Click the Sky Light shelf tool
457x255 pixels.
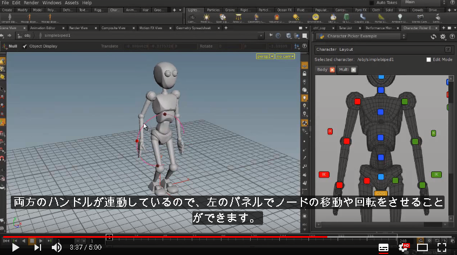333,18
